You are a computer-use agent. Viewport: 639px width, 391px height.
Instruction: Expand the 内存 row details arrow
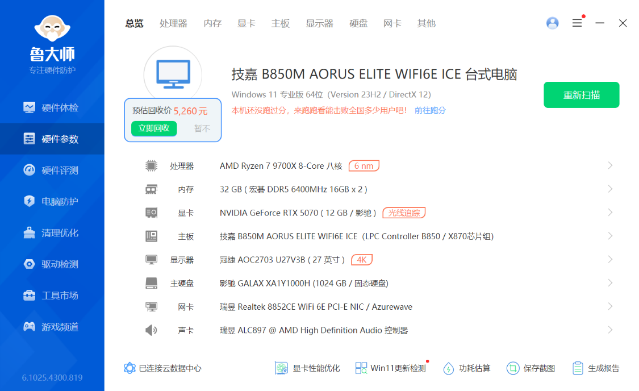610,189
